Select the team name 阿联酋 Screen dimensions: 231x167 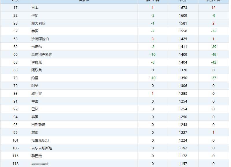click(x=36, y=70)
